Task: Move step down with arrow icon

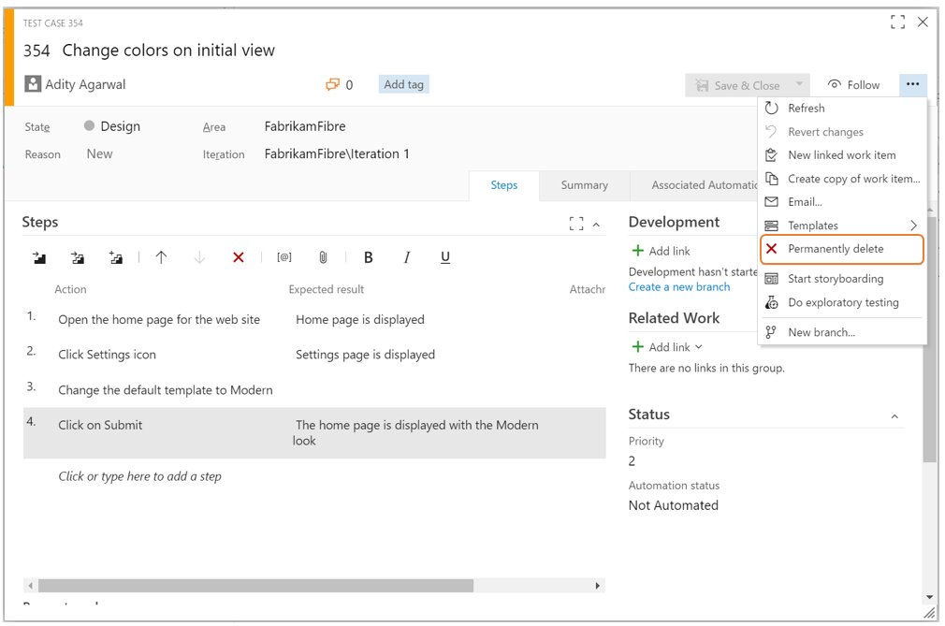Action: pyautogui.click(x=199, y=258)
